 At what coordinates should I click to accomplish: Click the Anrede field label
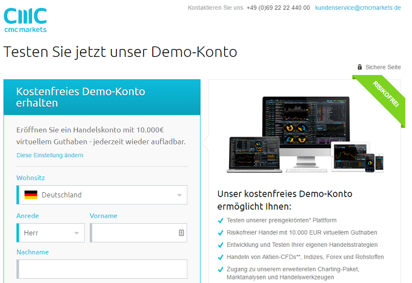click(x=28, y=216)
